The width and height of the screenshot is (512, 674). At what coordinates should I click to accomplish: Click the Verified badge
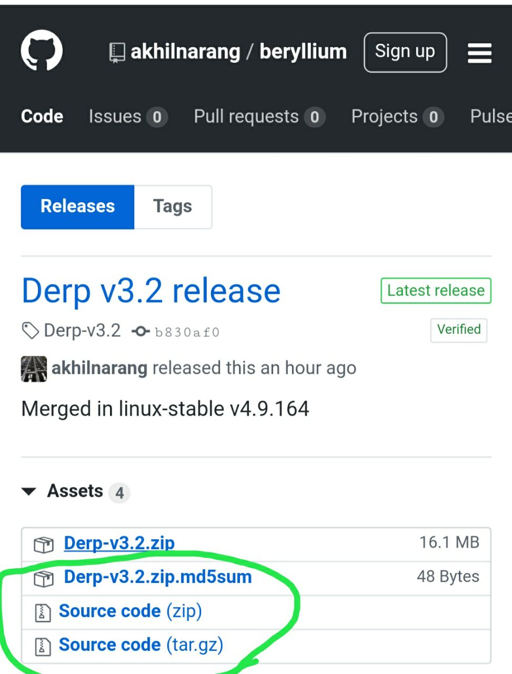pos(459,330)
